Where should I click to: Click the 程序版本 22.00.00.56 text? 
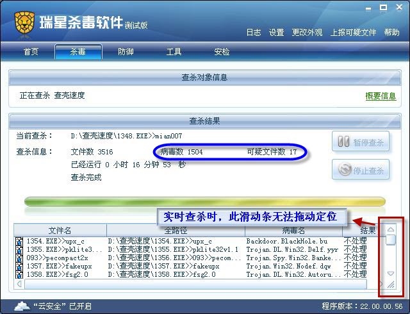(x=362, y=306)
